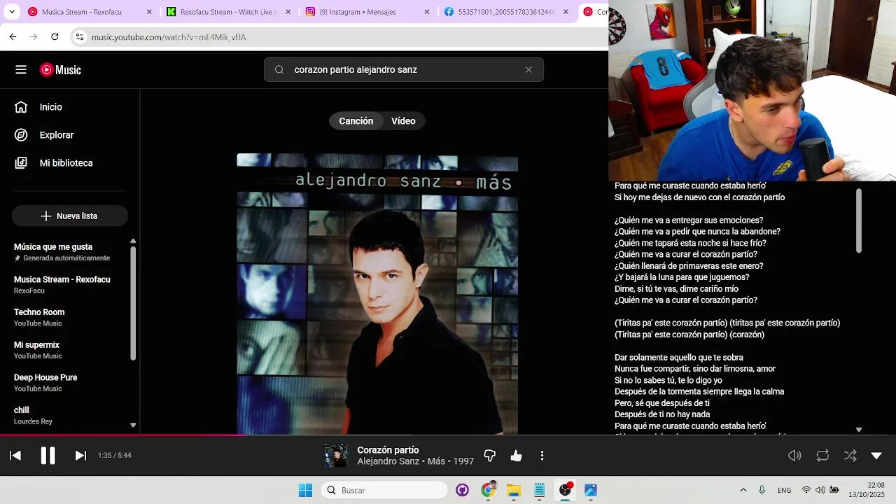Image resolution: width=896 pixels, height=504 pixels.
Task: Switch to Canción mode
Action: click(356, 121)
